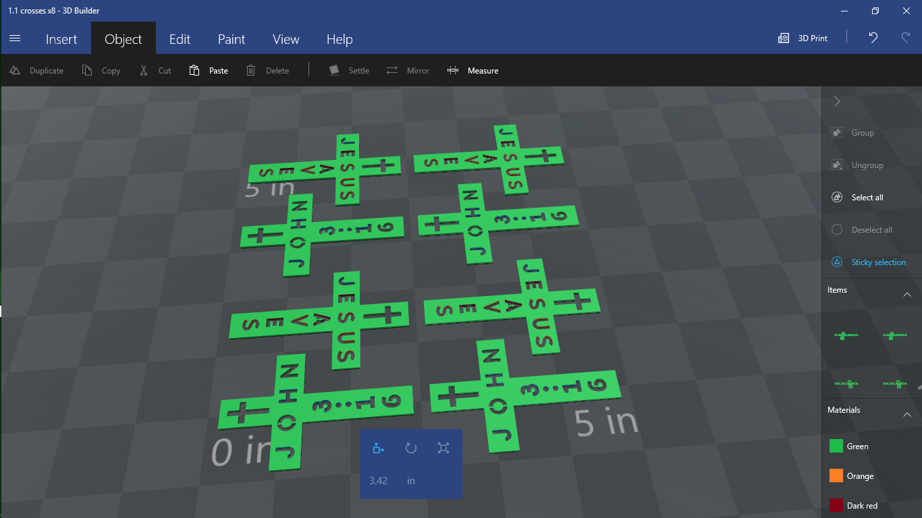Select the Rotate mode icon

(x=410, y=448)
